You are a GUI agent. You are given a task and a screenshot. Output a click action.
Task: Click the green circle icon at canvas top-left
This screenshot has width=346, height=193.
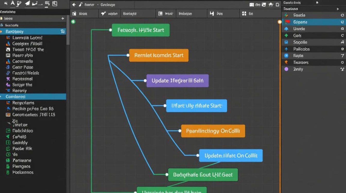pyautogui.click(x=73, y=22)
